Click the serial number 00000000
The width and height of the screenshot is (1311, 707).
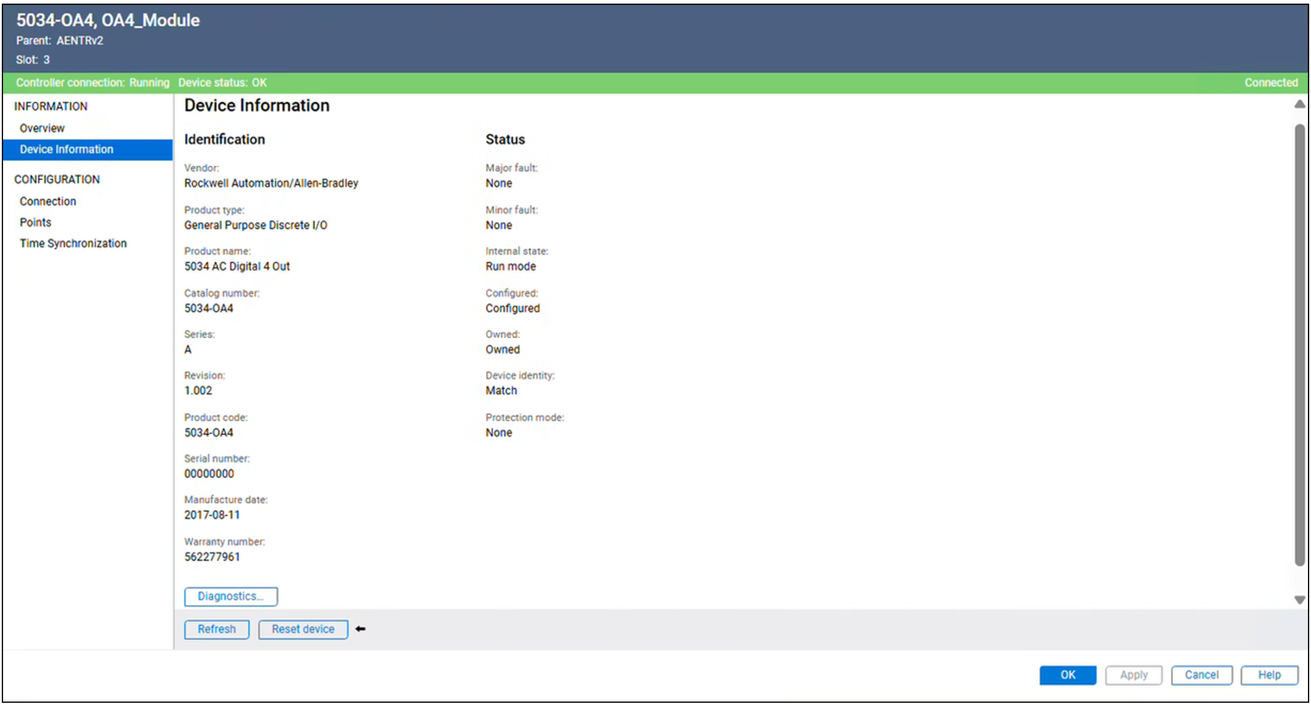(x=209, y=474)
